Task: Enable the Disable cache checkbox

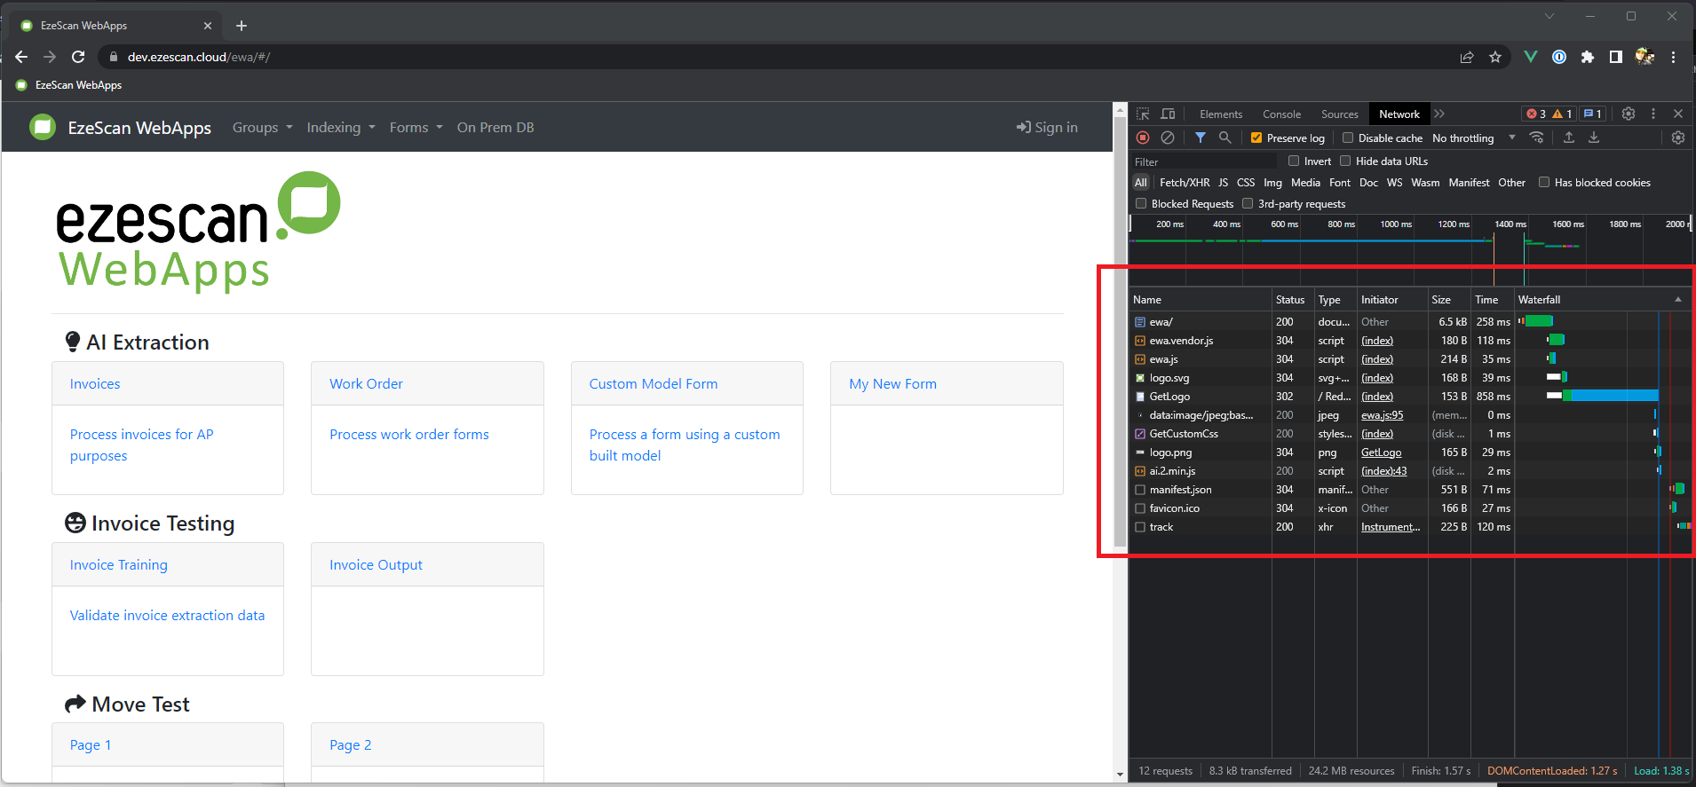Action: [x=1348, y=138]
